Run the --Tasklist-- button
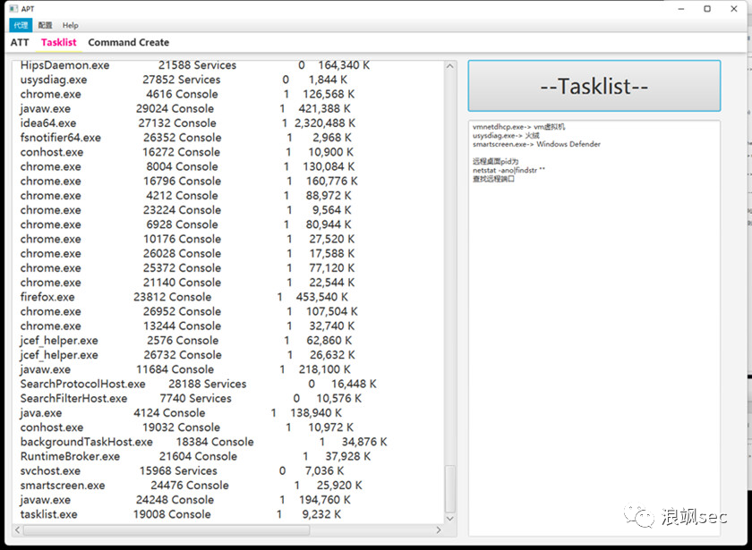This screenshot has width=752, height=550. tap(594, 86)
